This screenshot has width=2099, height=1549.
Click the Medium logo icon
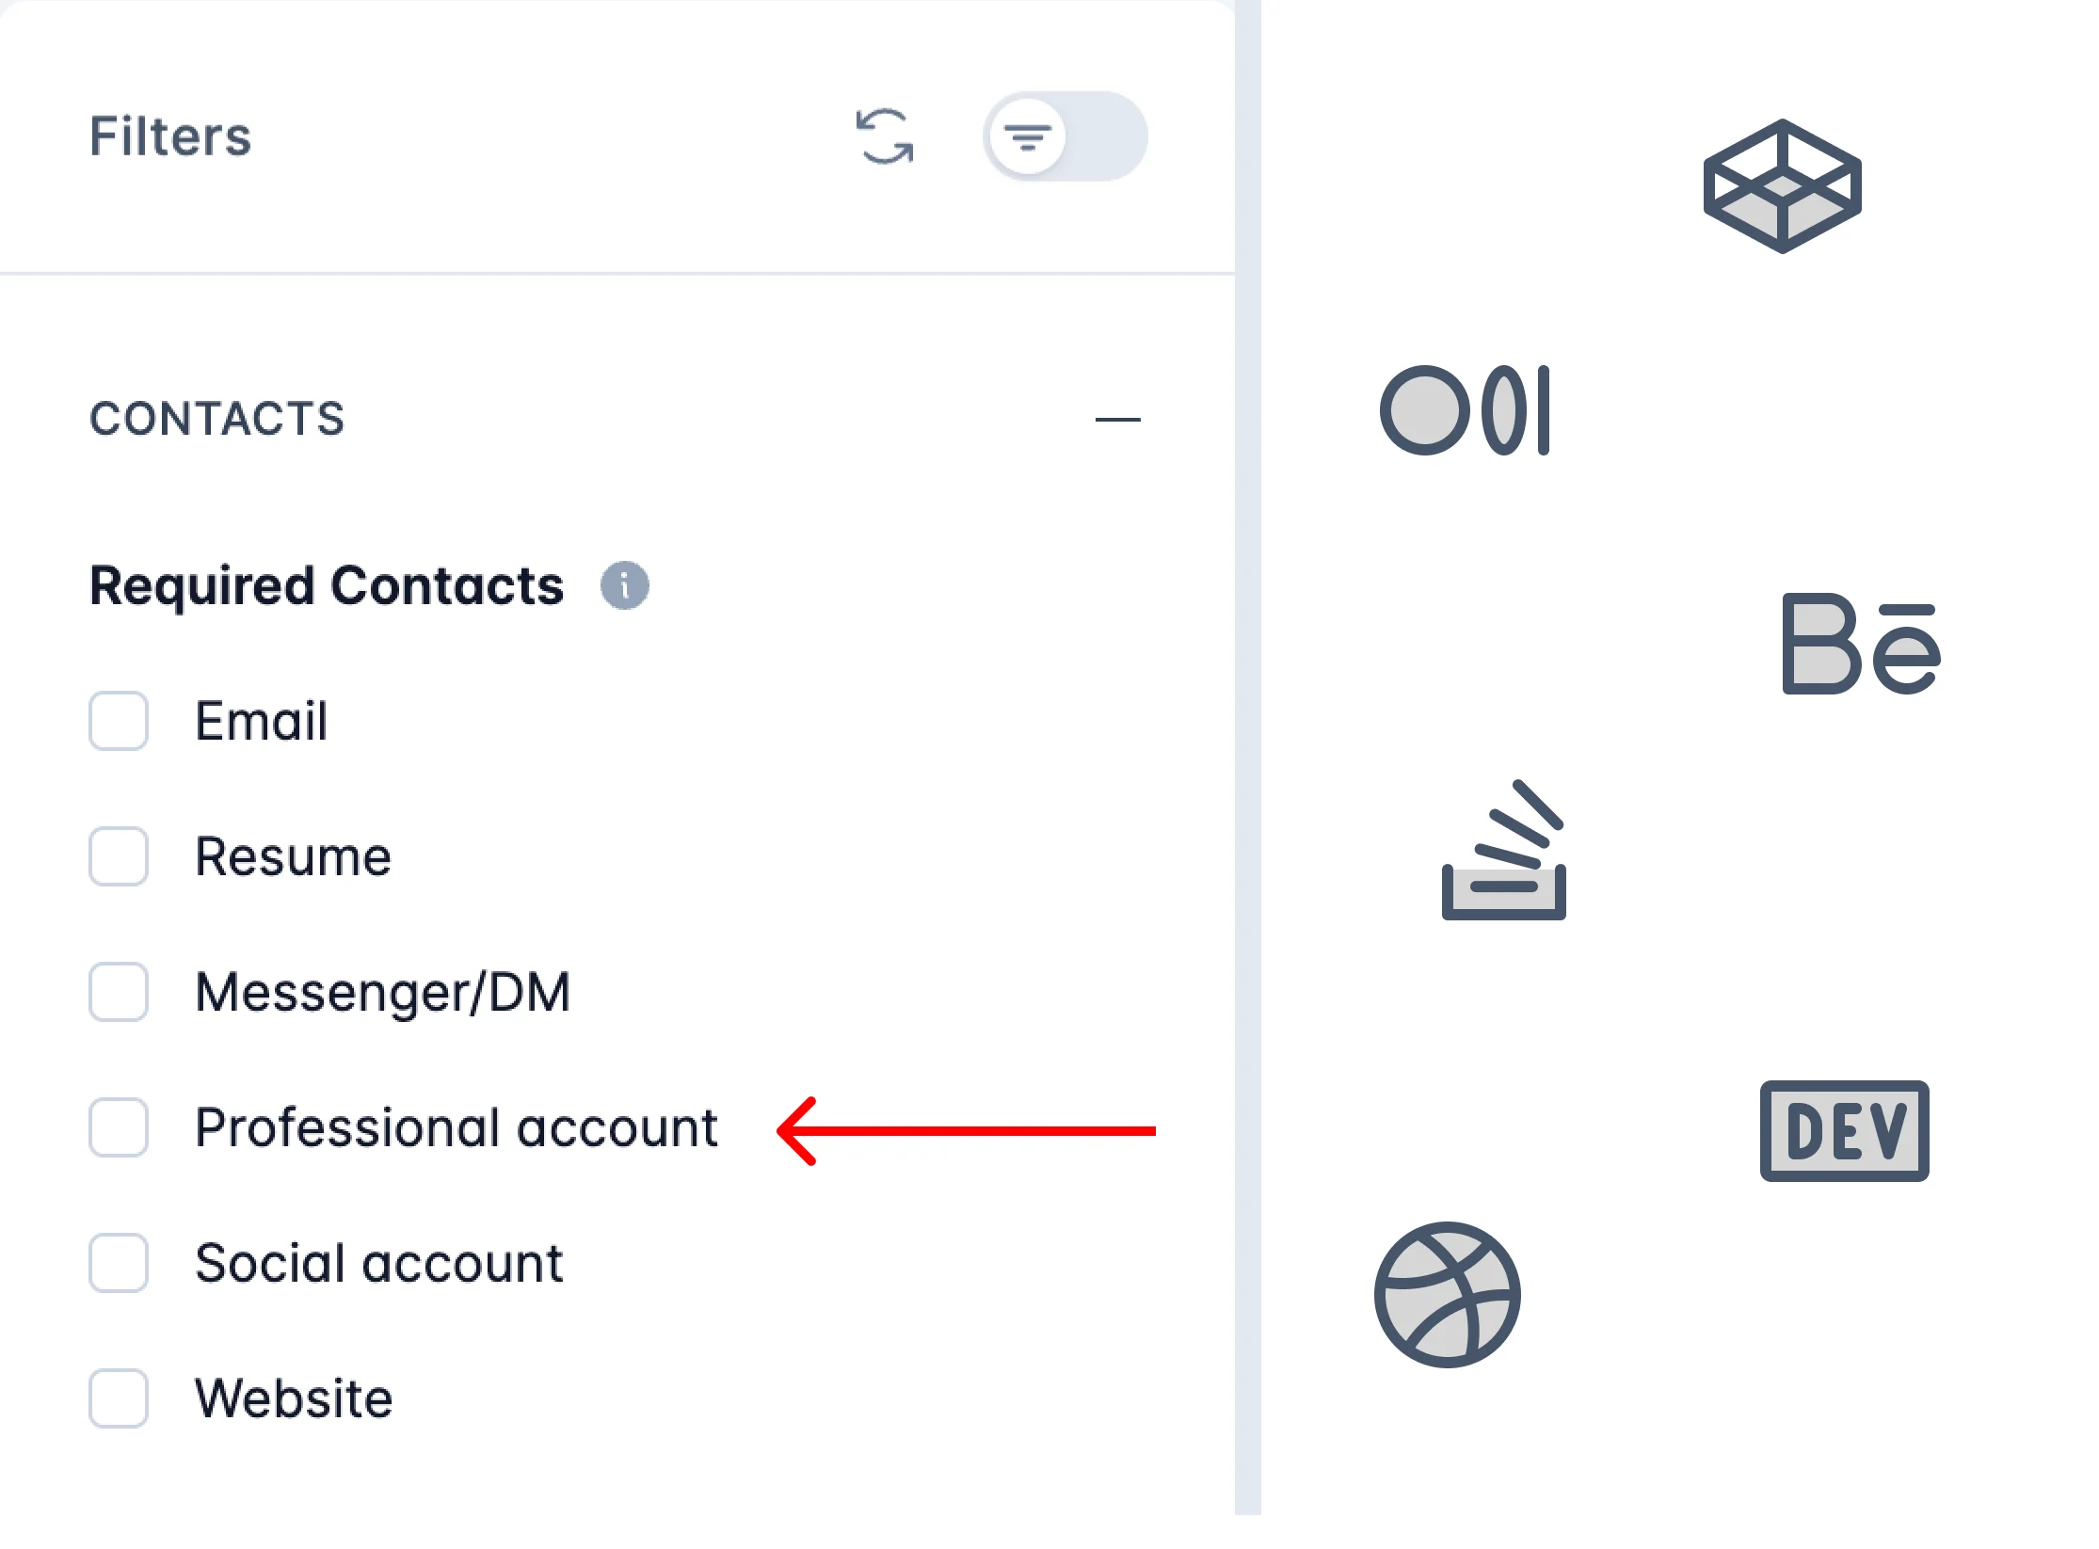tap(1465, 410)
